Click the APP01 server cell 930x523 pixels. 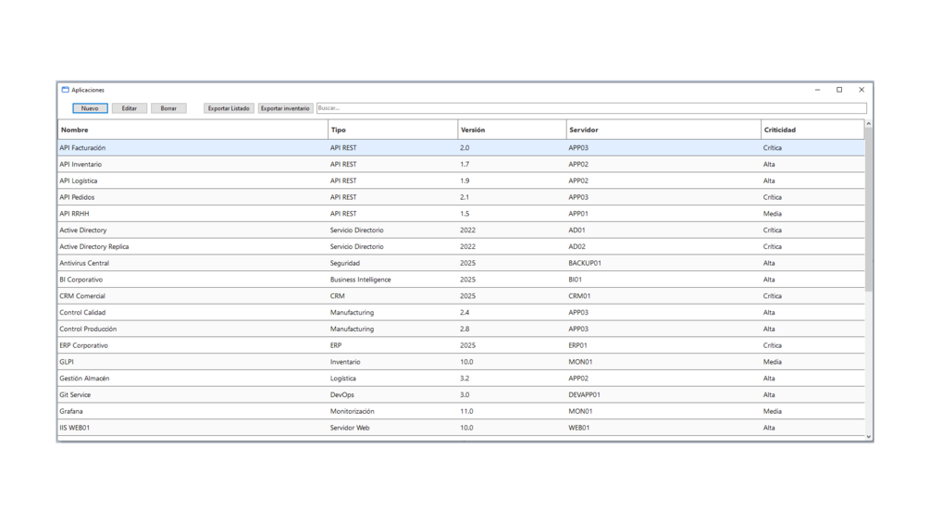point(578,214)
